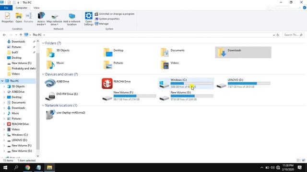Click New Volume (F:) usage bar
Viewport: 307px width, 172px height.
[135, 96]
